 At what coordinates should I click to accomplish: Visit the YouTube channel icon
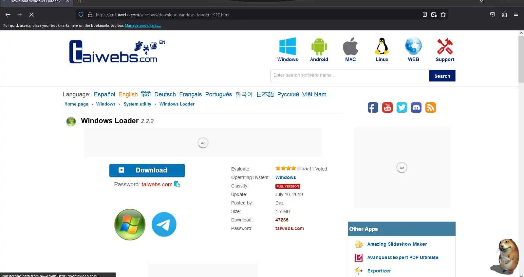[387, 107]
